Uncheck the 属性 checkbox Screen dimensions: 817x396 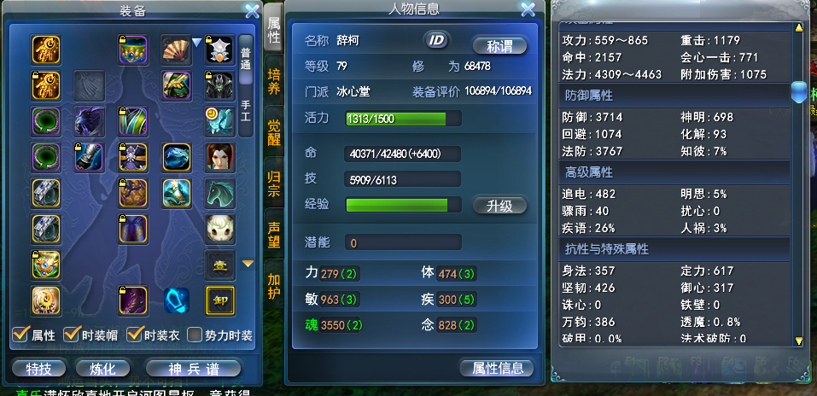pos(20,335)
